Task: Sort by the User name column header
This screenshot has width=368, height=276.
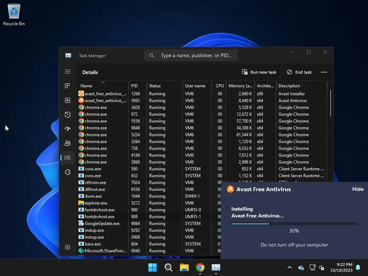Action: [x=197, y=86]
